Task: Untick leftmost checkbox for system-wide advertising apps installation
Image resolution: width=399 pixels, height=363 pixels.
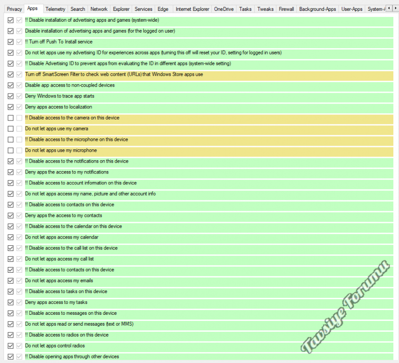Action: pos(10,20)
